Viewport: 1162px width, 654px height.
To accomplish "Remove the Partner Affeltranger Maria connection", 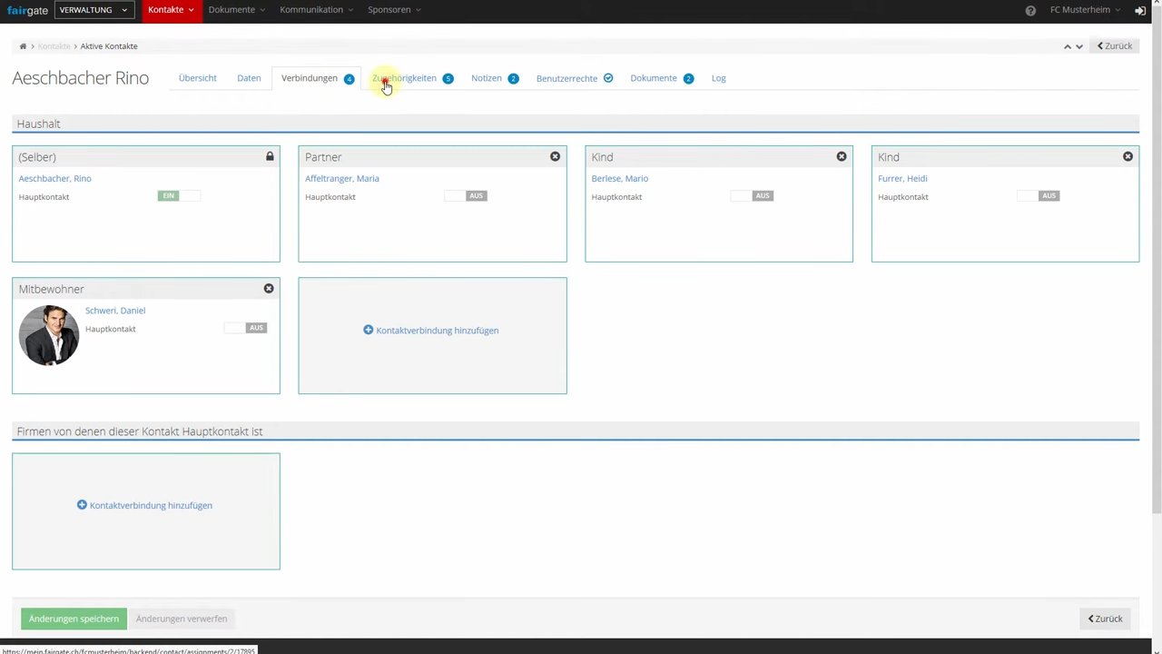I will pyautogui.click(x=556, y=157).
